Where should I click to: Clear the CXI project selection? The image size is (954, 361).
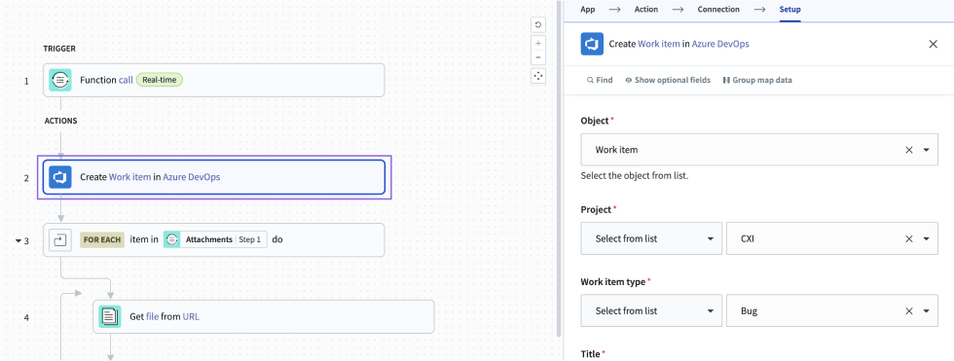(909, 238)
